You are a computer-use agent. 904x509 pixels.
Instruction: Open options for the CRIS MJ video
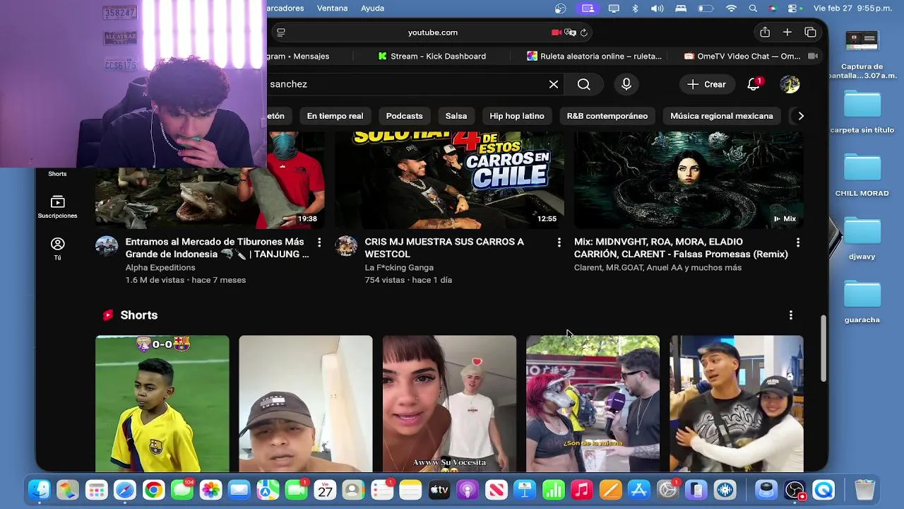pyautogui.click(x=559, y=242)
